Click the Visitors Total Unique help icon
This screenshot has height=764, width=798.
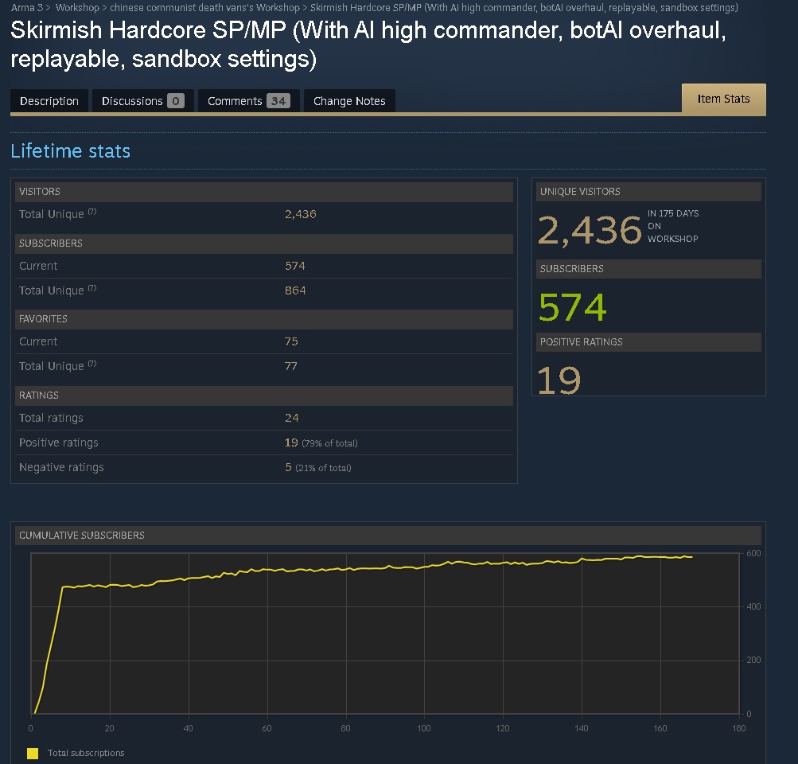pos(92,212)
